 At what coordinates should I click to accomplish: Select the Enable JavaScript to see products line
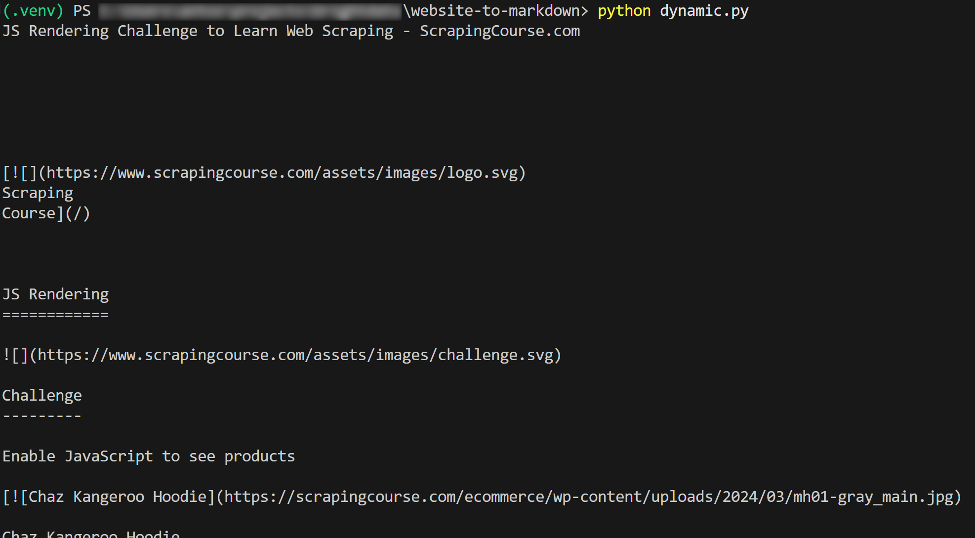[148, 456]
